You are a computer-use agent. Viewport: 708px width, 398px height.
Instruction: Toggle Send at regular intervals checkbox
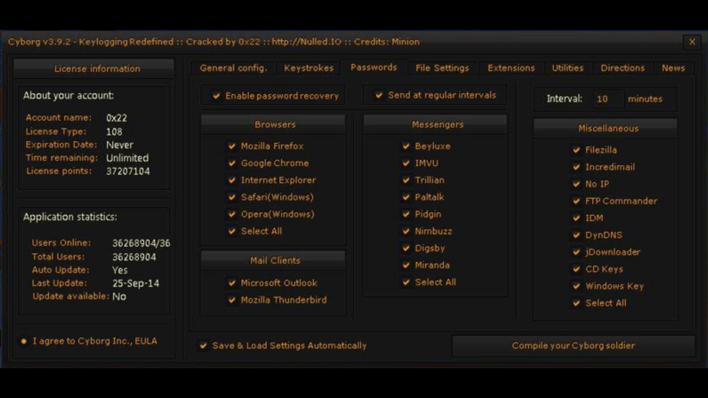coord(379,95)
